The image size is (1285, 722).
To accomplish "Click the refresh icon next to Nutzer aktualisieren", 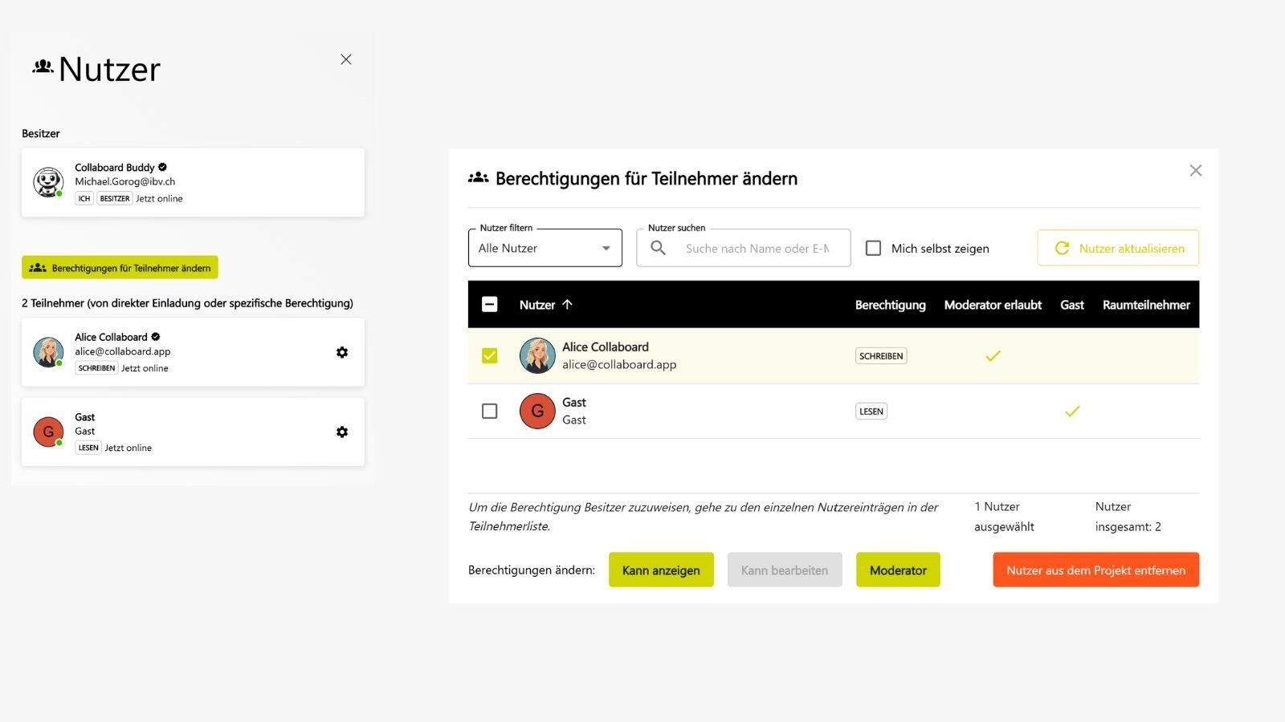I will pos(1062,248).
